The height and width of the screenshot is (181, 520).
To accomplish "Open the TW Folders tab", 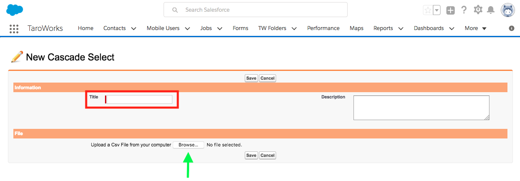I will pyautogui.click(x=272, y=28).
